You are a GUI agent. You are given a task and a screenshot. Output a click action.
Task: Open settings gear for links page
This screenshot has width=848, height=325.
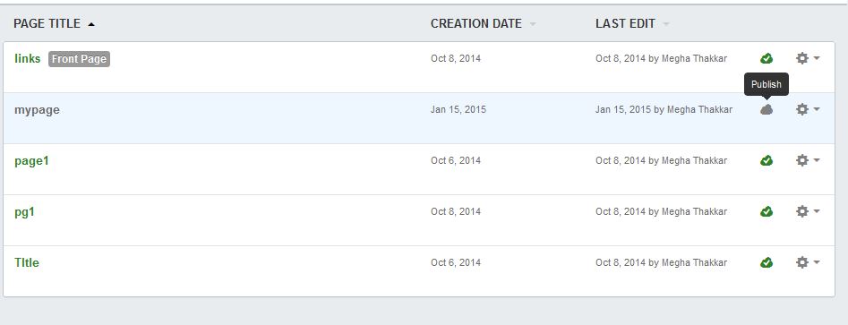pos(802,58)
